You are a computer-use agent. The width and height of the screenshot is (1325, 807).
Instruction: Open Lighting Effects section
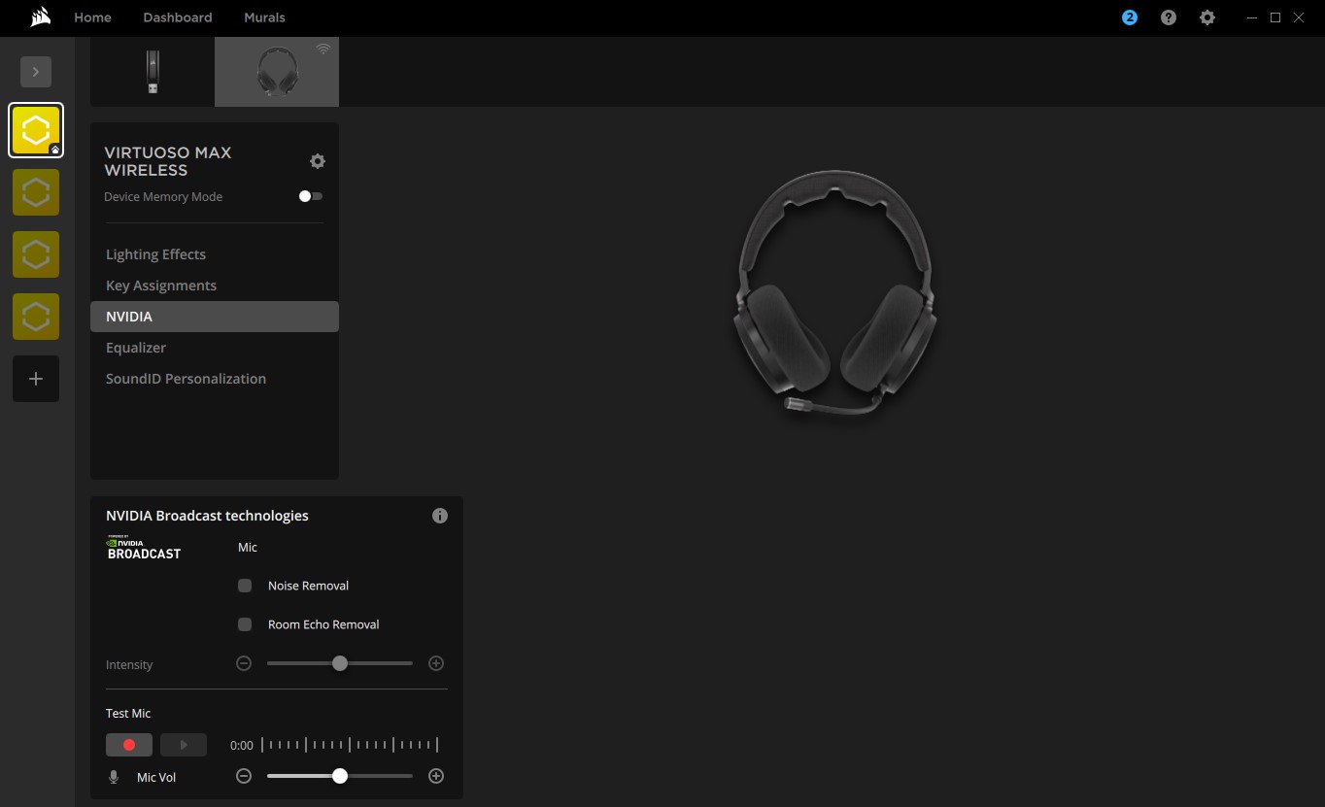(215, 254)
